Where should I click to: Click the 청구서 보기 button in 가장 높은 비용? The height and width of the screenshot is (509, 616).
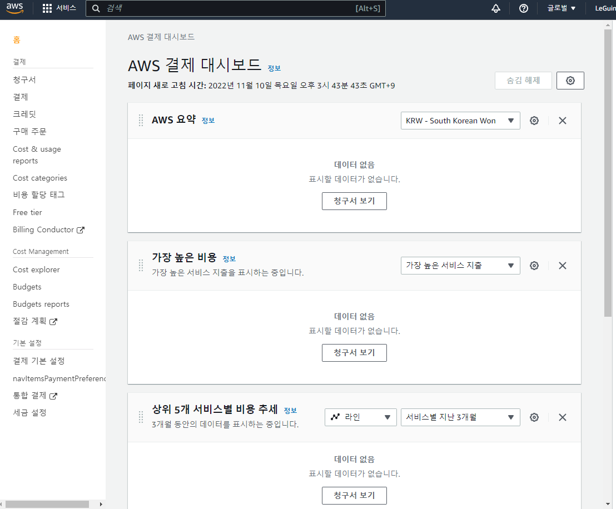click(354, 353)
